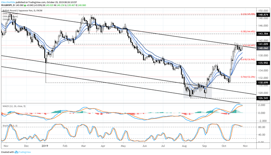
Task: Click the TradingView logo in the footer
Action: (x=23, y=152)
